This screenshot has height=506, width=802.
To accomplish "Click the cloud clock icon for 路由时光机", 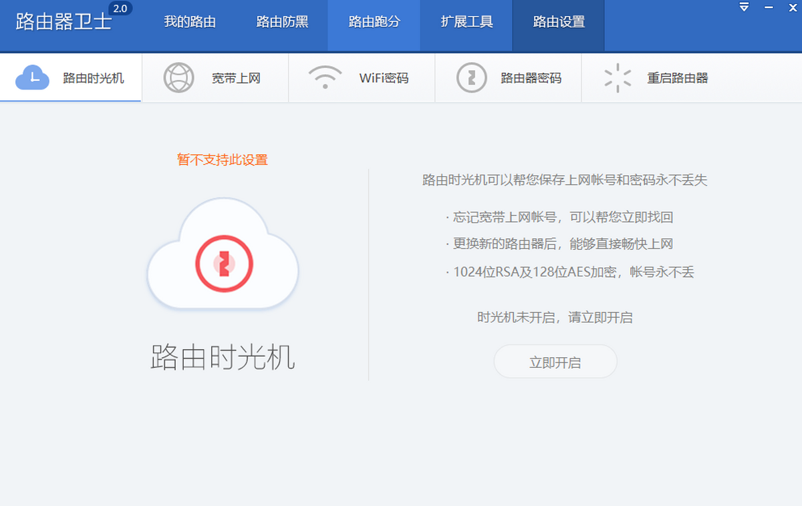I will point(32,78).
